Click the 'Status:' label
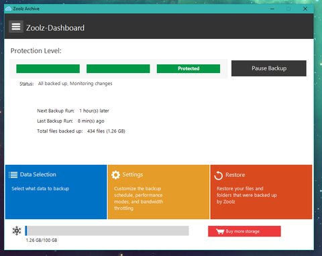Viewport: 322px width, 256px height. [x=26, y=84]
